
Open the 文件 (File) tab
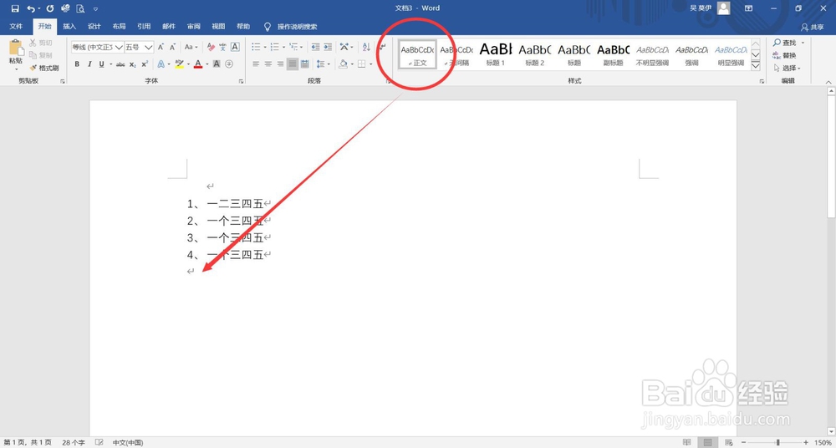click(16, 27)
